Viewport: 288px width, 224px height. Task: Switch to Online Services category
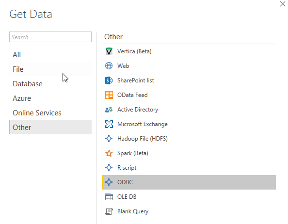pos(50,113)
